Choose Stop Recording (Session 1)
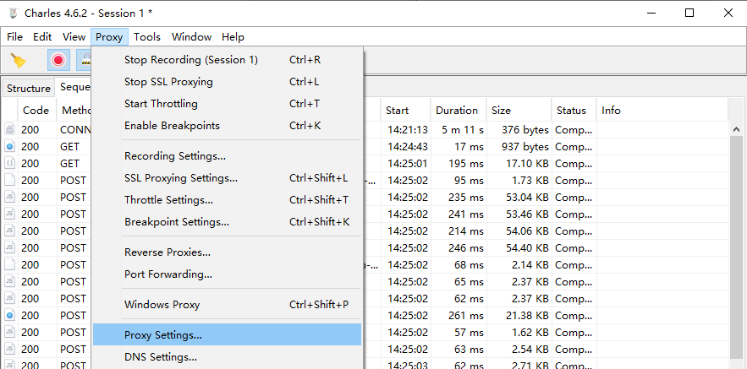747x369 pixels. pos(227,60)
